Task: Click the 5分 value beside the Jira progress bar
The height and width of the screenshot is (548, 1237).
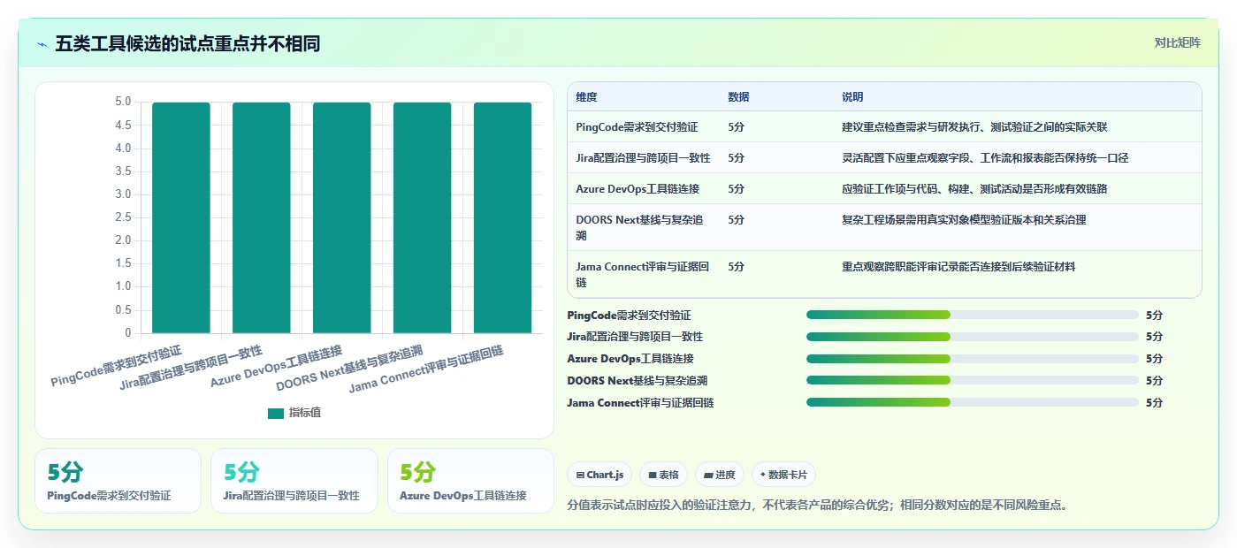Action: [1154, 337]
